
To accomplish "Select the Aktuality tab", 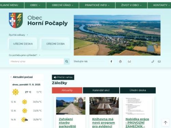I will coord(67,90).
